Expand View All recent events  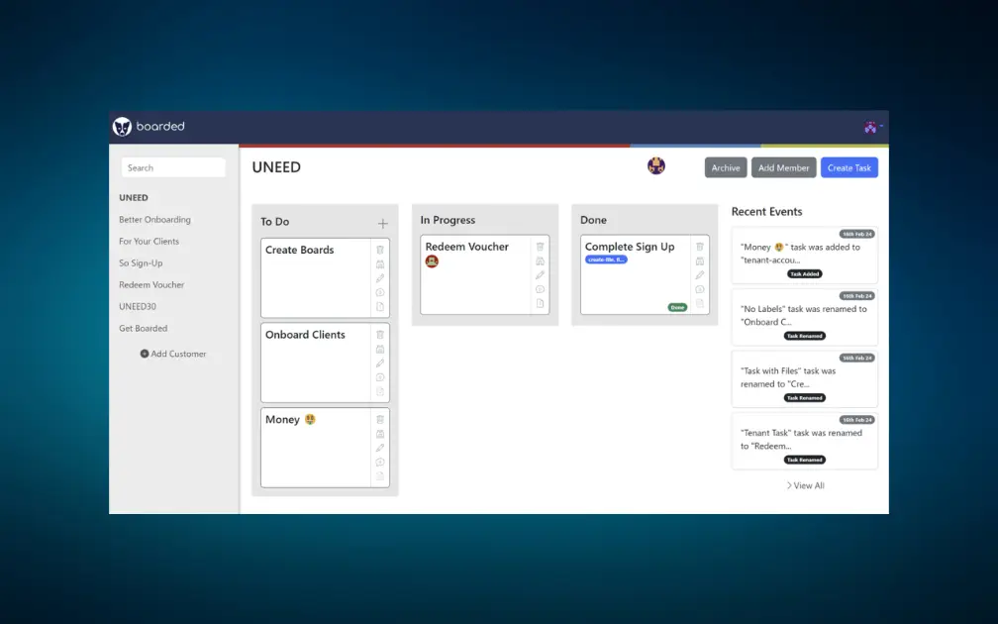click(805, 485)
